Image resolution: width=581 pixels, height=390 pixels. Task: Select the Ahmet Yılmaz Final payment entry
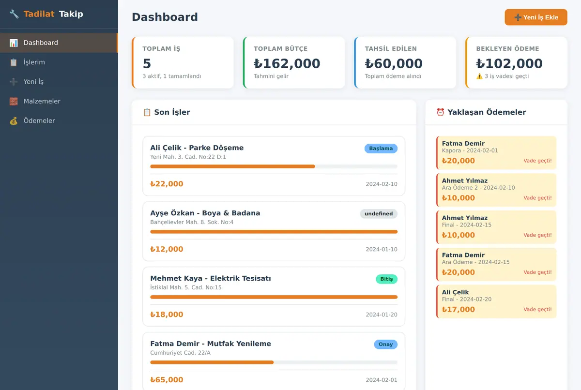coord(496,227)
